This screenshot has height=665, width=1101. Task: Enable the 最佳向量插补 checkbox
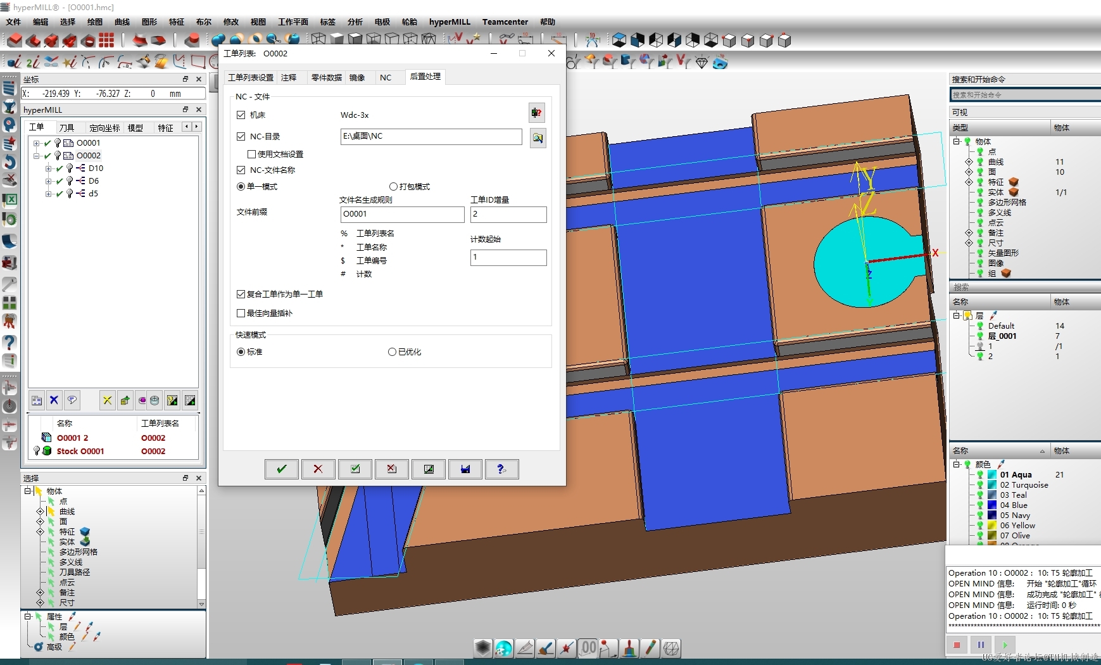(x=241, y=313)
